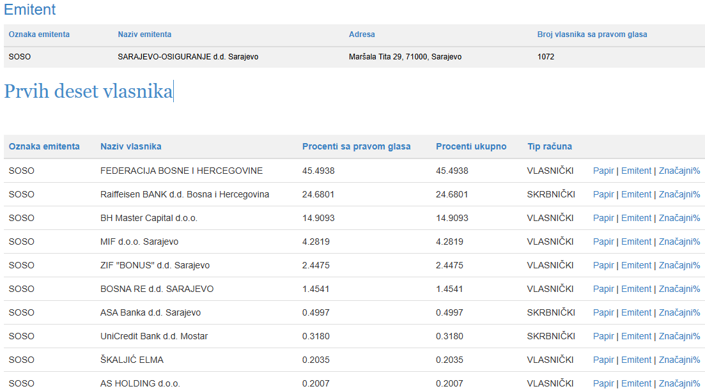Click Tip računa column header
This screenshot has height=391, width=705.
[550, 146]
